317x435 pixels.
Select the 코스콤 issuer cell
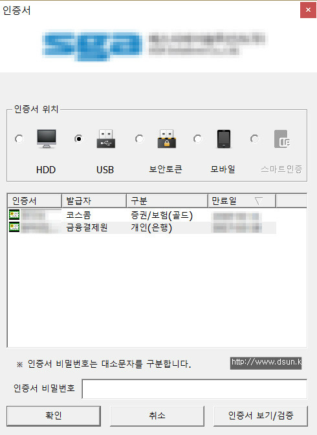pyautogui.click(x=78, y=215)
